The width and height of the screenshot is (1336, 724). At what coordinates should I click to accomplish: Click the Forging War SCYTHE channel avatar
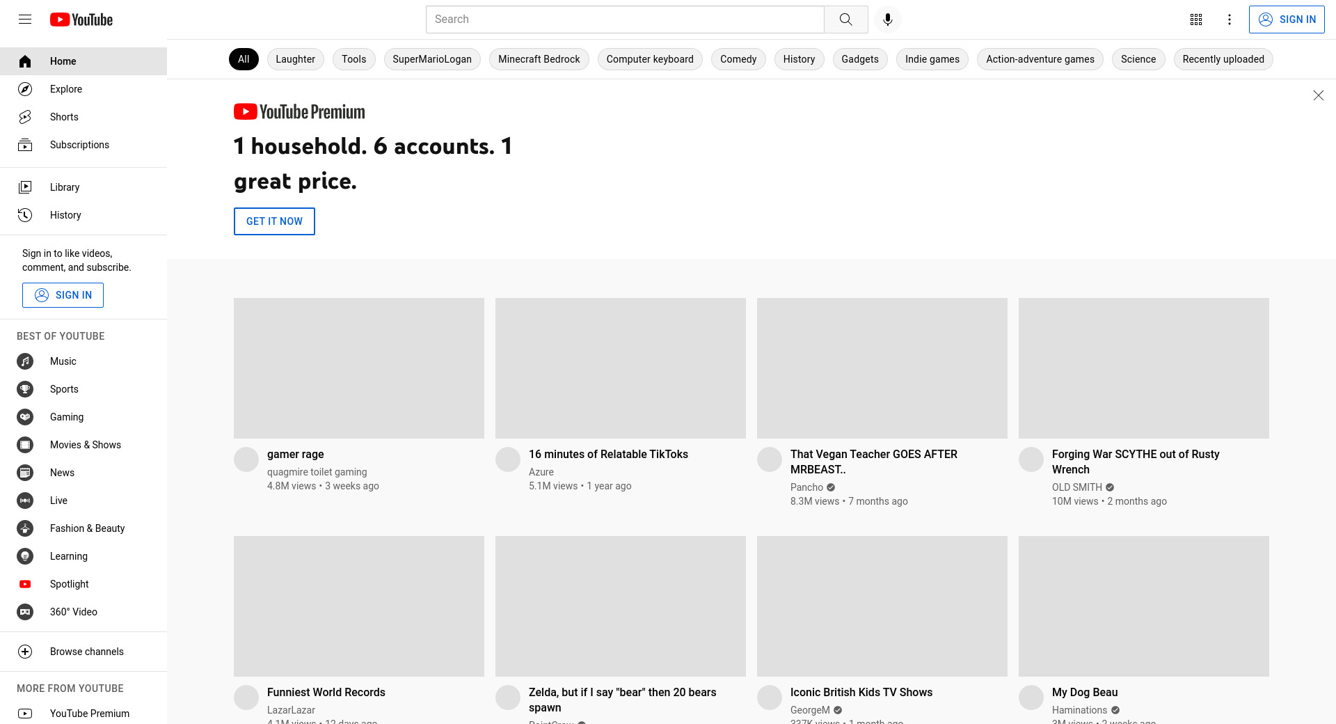point(1031,459)
